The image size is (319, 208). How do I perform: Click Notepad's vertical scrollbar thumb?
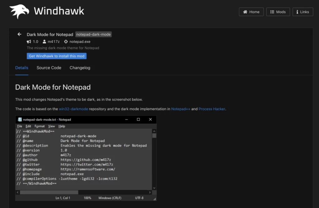coord(154,135)
